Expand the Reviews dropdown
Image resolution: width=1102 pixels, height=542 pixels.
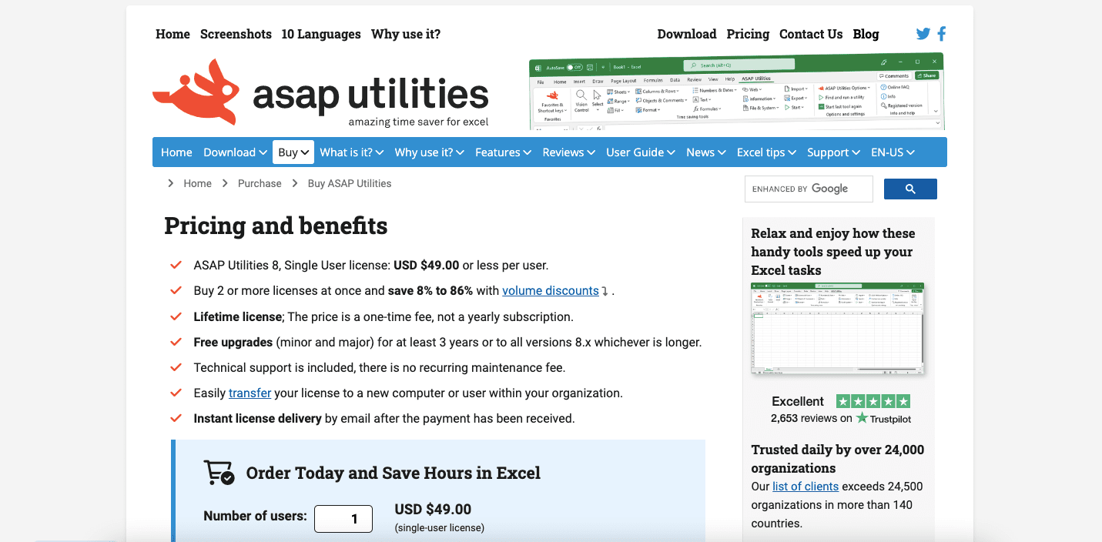click(568, 152)
